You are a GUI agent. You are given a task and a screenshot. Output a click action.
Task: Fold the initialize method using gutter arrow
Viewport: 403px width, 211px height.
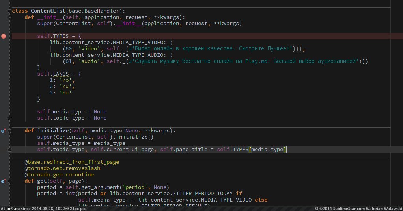[9, 131]
